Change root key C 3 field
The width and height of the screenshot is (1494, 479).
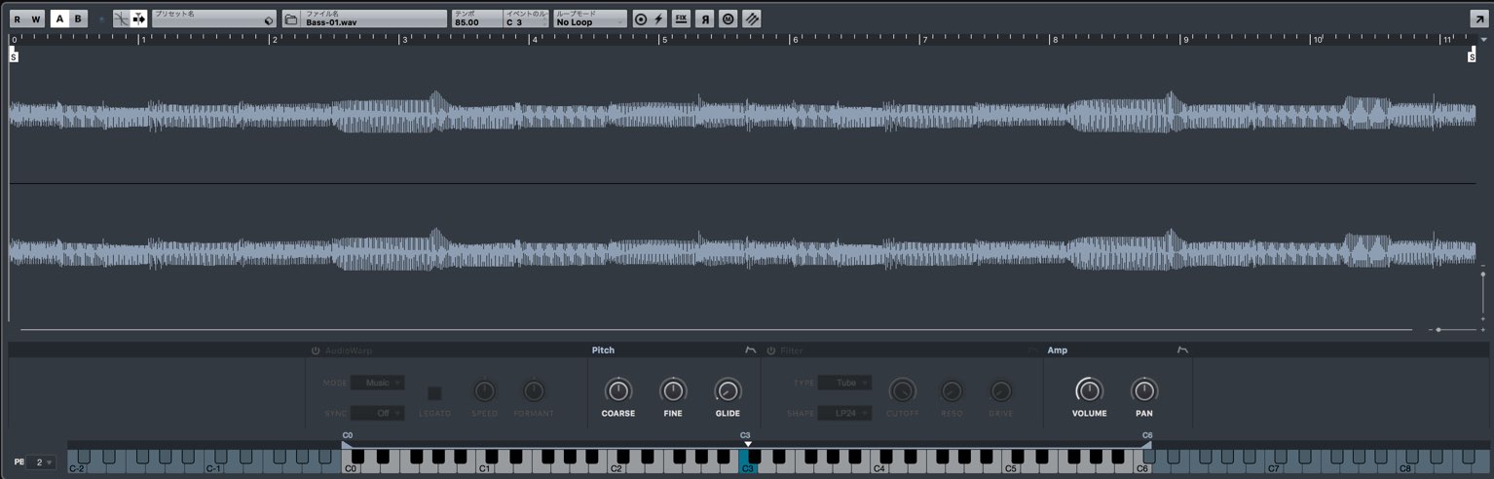527,18
